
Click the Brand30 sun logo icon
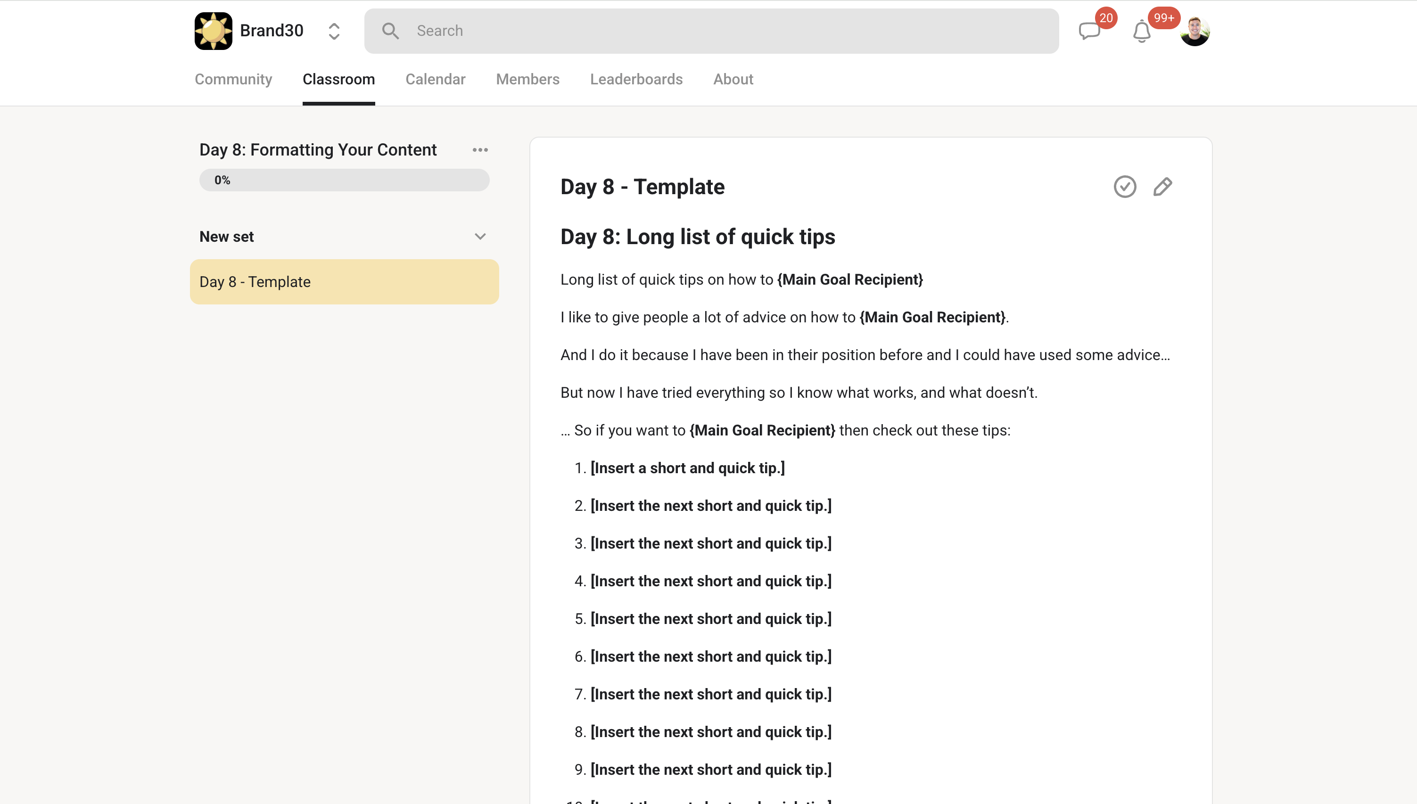point(213,31)
